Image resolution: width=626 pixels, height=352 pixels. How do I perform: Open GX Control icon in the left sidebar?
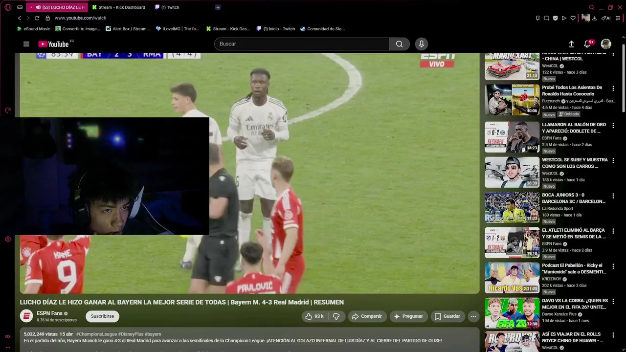tap(8, 110)
